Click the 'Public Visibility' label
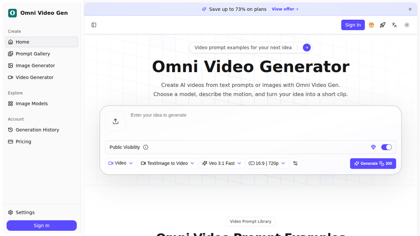The image size is (420, 236). pyautogui.click(x=125, y=147)
